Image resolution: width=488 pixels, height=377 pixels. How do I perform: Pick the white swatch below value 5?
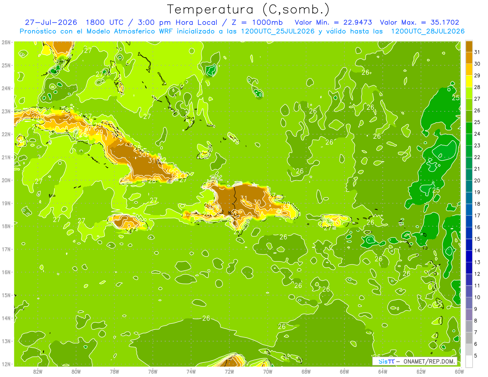[469, 361]
